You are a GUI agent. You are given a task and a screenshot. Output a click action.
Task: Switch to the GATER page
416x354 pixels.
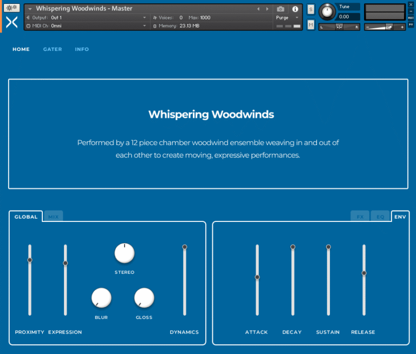point(53,49)
